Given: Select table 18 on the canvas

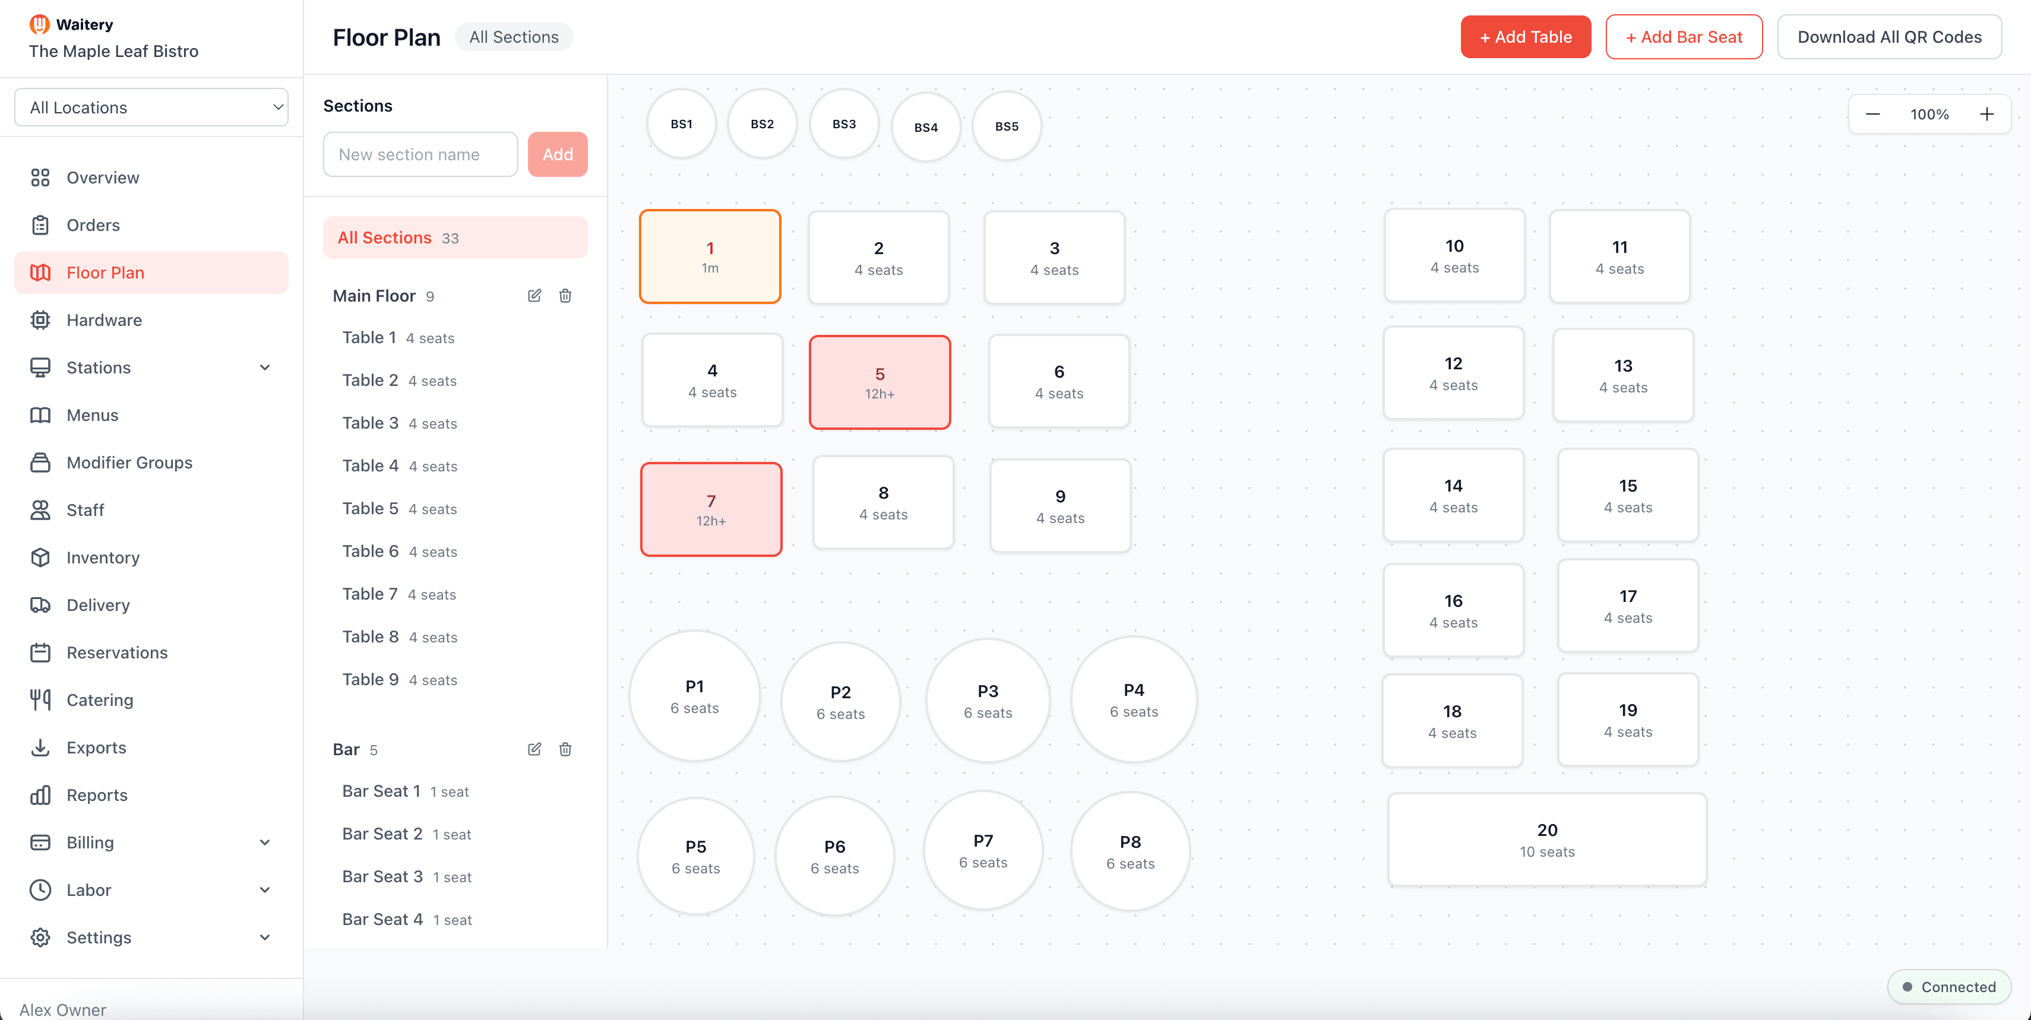Looking at the screenshot, I should click(x=1453, y=720).
